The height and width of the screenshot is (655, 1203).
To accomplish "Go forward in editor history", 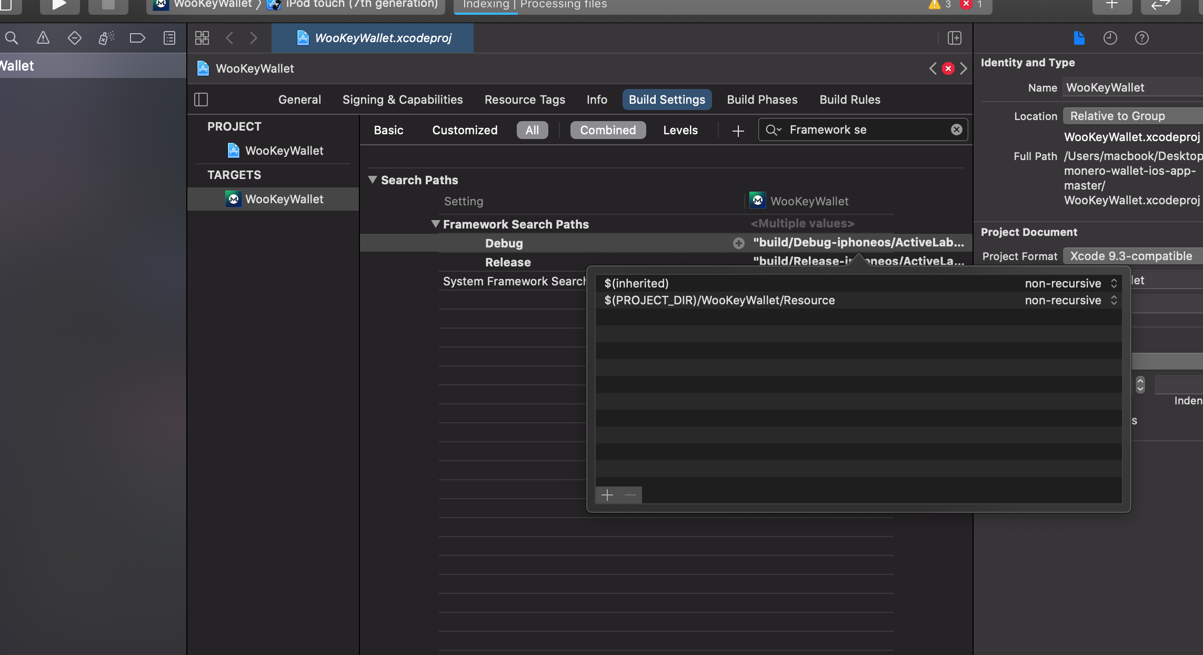I will [x=254, y=38].
